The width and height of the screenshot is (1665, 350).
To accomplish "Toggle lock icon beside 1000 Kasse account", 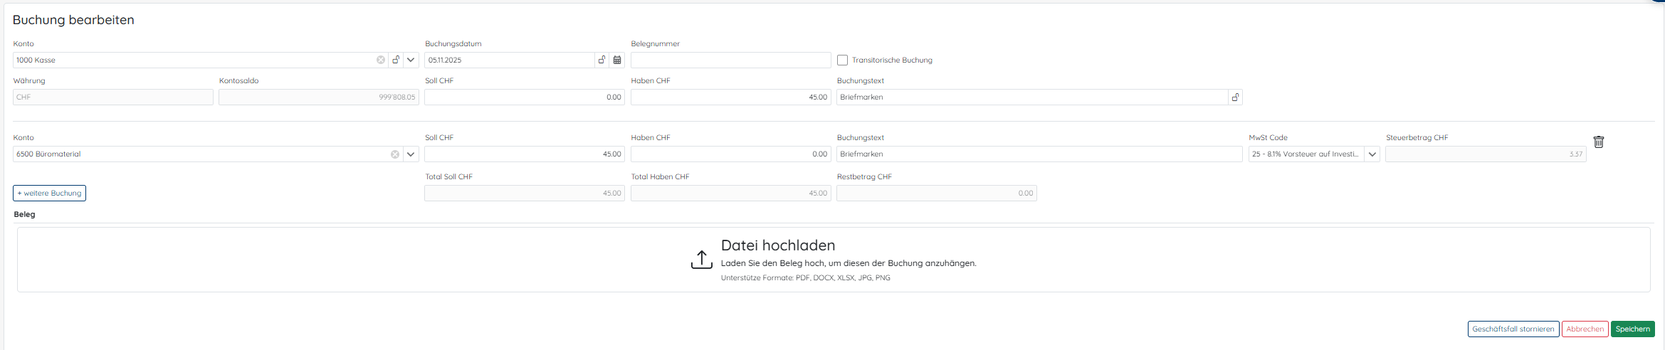I will (396, 60).
